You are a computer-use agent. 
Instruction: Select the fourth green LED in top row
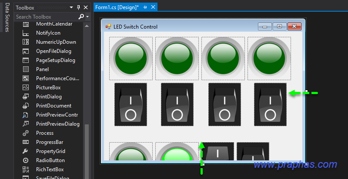coord(269,59)
